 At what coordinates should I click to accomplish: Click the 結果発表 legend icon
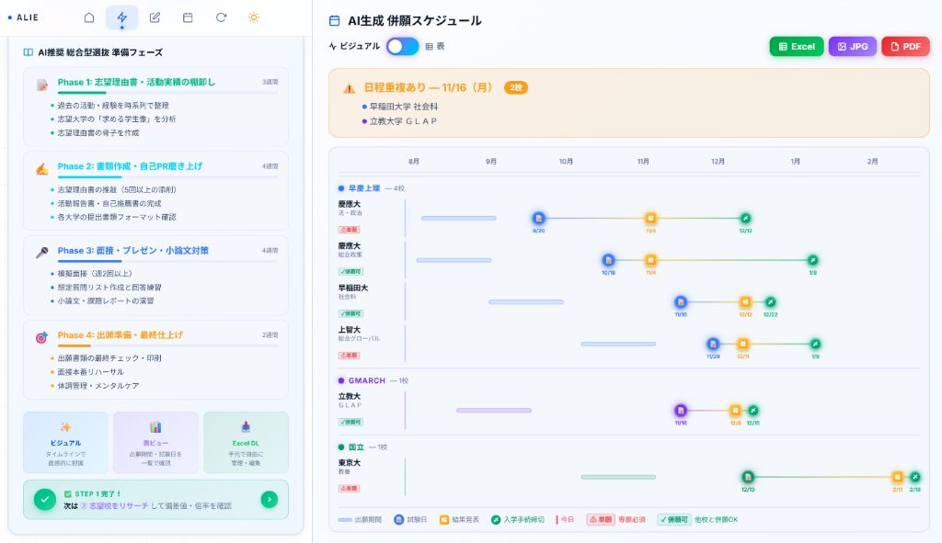[444, 520]
